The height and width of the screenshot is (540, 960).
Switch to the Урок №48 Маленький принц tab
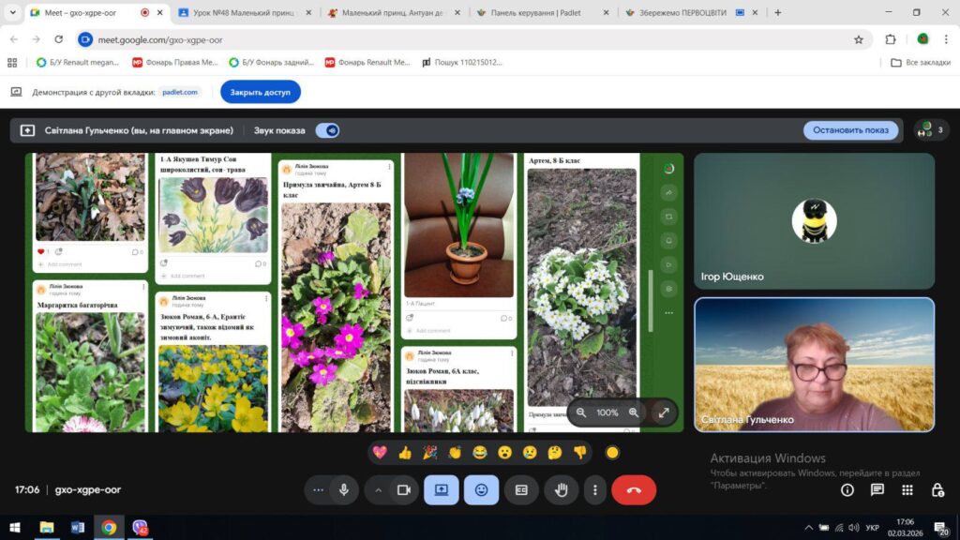pos(245,12)
